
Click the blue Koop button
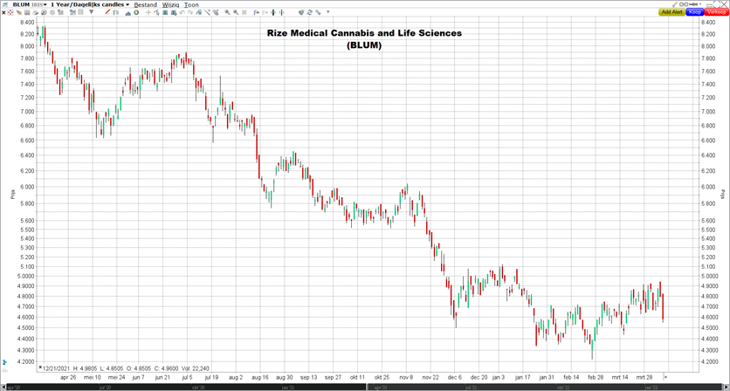(695, 12)
